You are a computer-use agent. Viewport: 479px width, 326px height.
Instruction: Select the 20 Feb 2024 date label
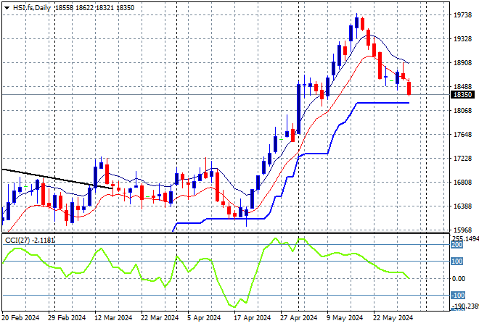[22, 317]
